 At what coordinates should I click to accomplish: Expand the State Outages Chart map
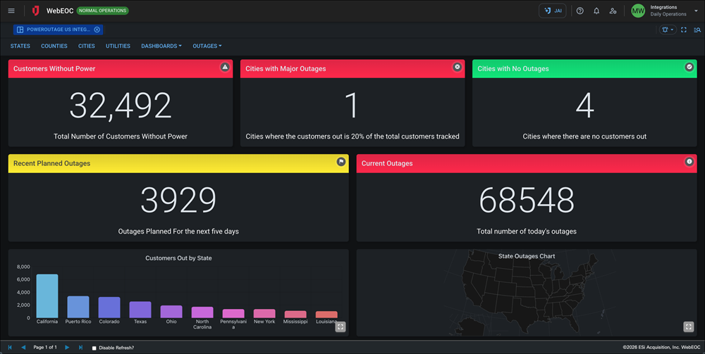point(688,327)
